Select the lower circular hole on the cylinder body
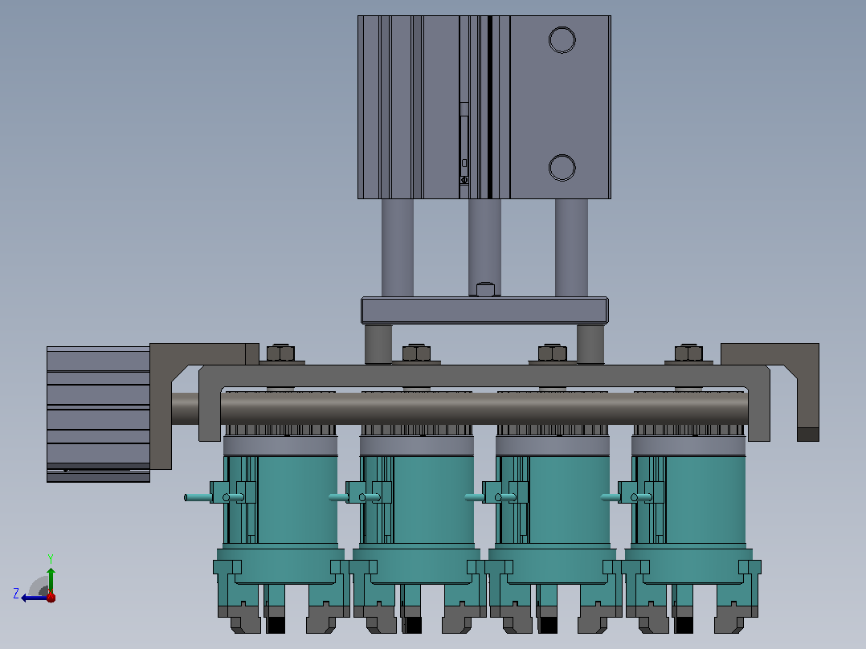The width and height of the screenshot is (866, 649). (x=562, y=167)
